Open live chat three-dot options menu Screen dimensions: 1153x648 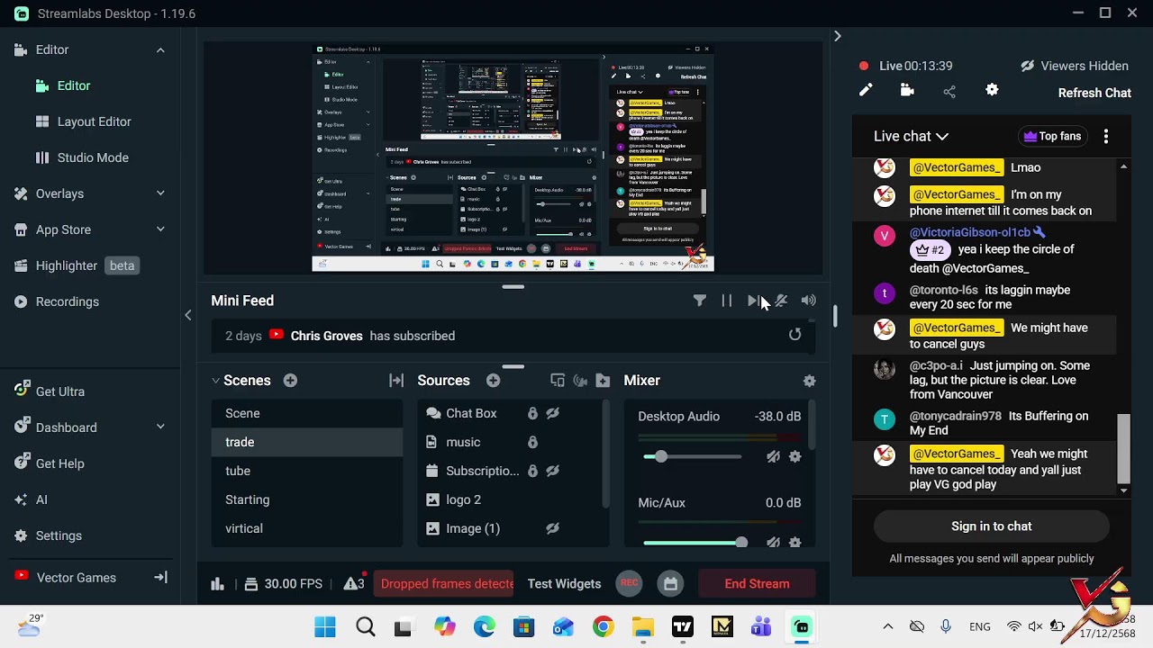coord(1106,137)
